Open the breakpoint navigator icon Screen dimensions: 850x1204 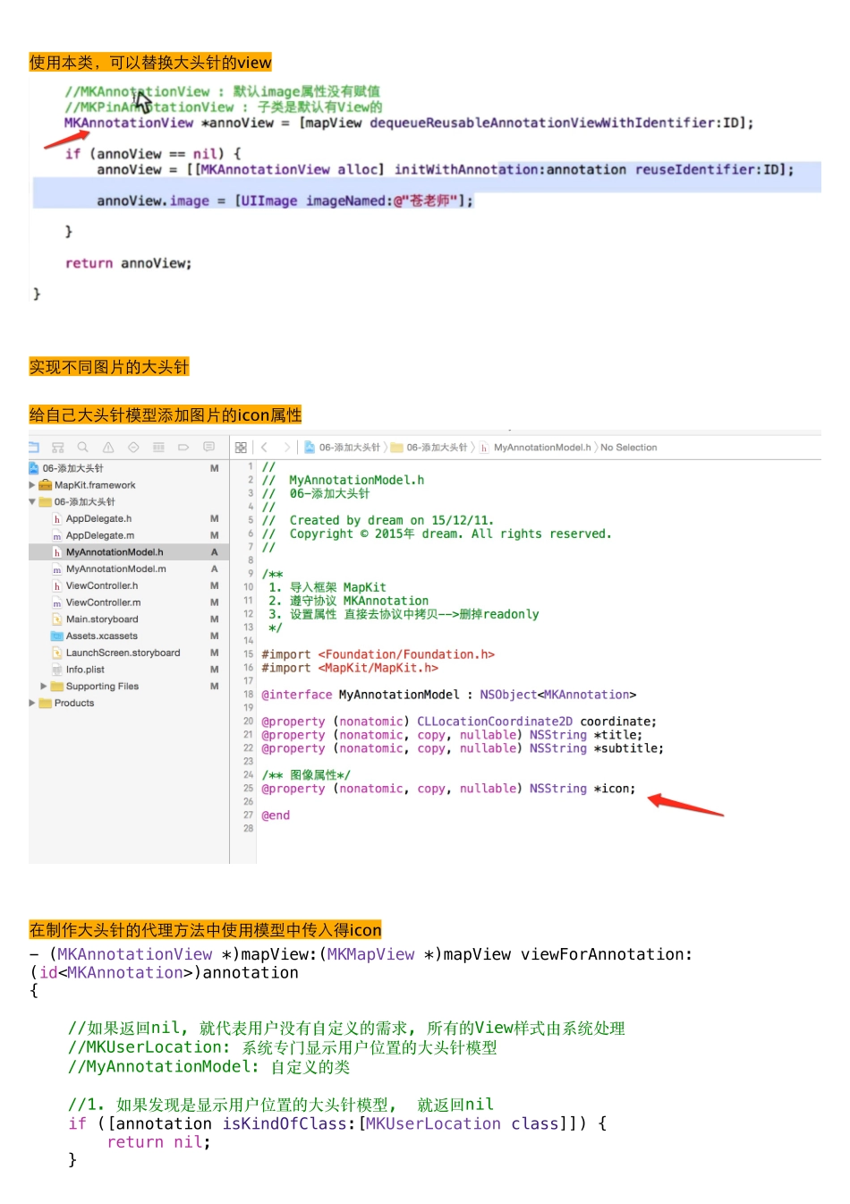click(183, 447)
